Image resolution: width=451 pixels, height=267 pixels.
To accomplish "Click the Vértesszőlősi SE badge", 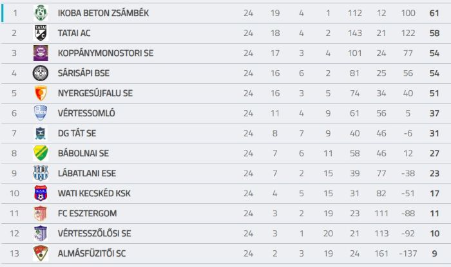I will click(x=41, y=234).
